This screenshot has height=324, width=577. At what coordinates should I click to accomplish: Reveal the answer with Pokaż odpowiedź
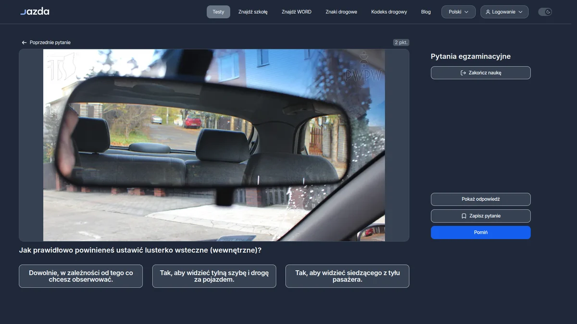pyautogui.click(x=481, y=199)
